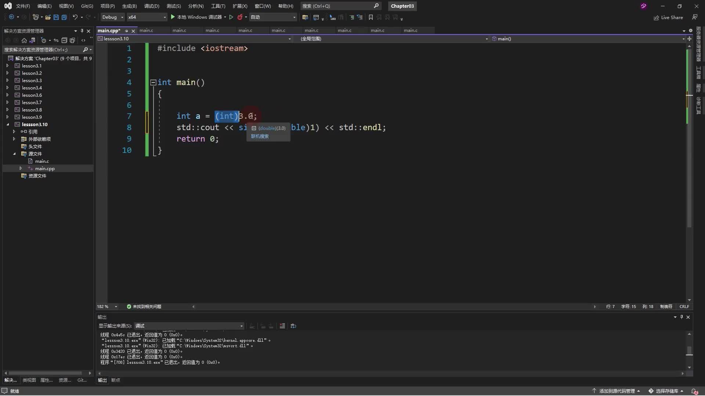Click notifications bell in the status bar

(694, 391)
